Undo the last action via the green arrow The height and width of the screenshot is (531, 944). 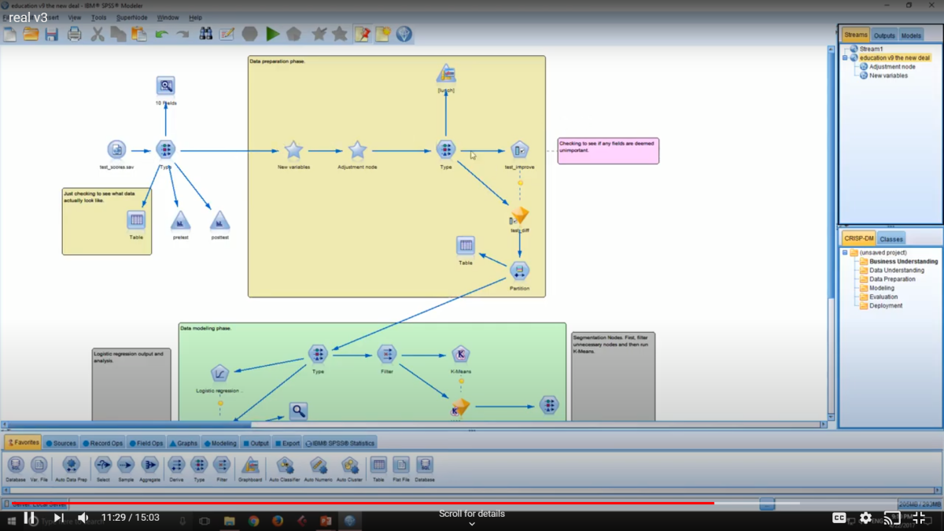click(161, 34)
